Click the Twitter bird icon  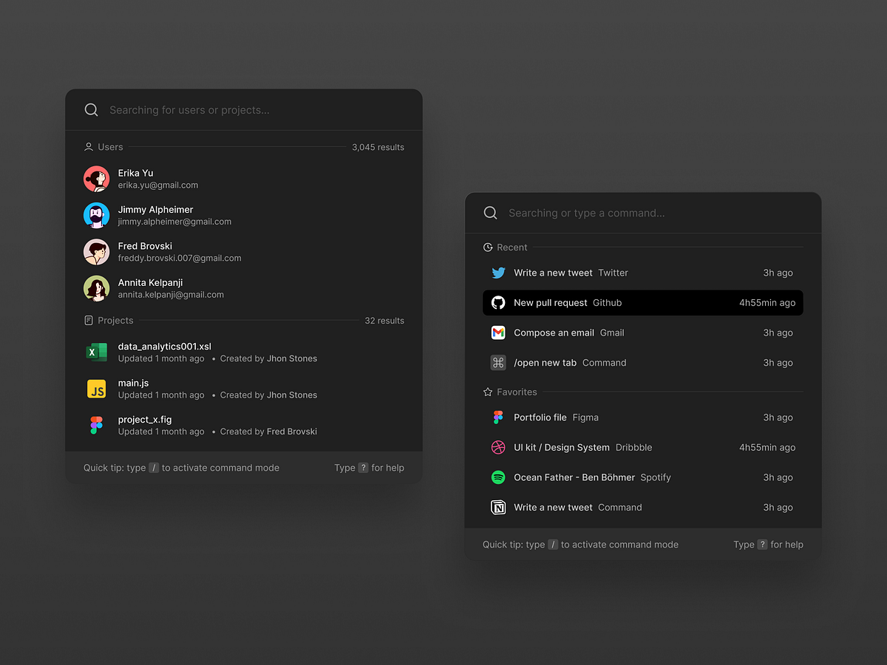[x=498, y=273]
